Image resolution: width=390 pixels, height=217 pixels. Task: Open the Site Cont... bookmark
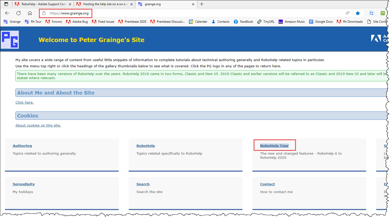377,22
